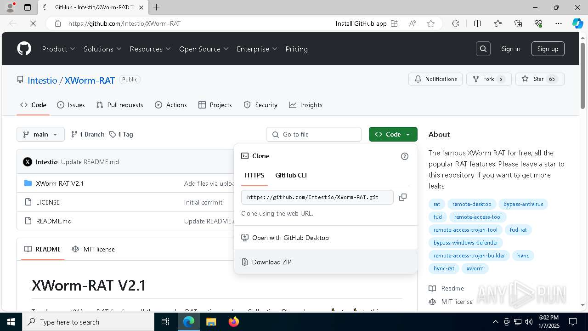
Task: Launch File Explorer from taskbar
Action: coord(211,322)
